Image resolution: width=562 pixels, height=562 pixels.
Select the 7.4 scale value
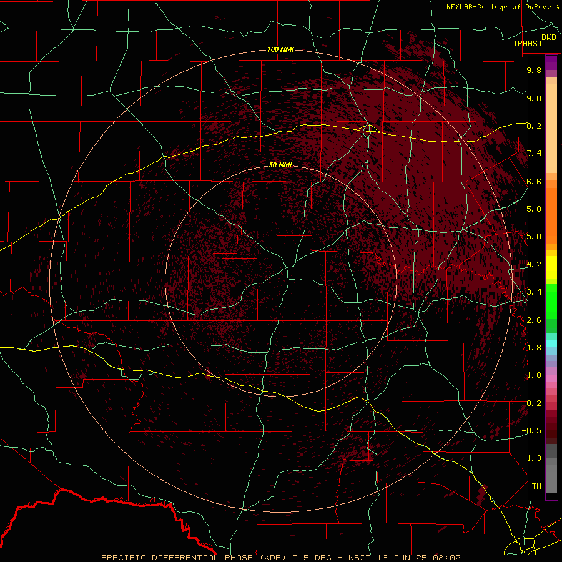[x=534, y=154]
